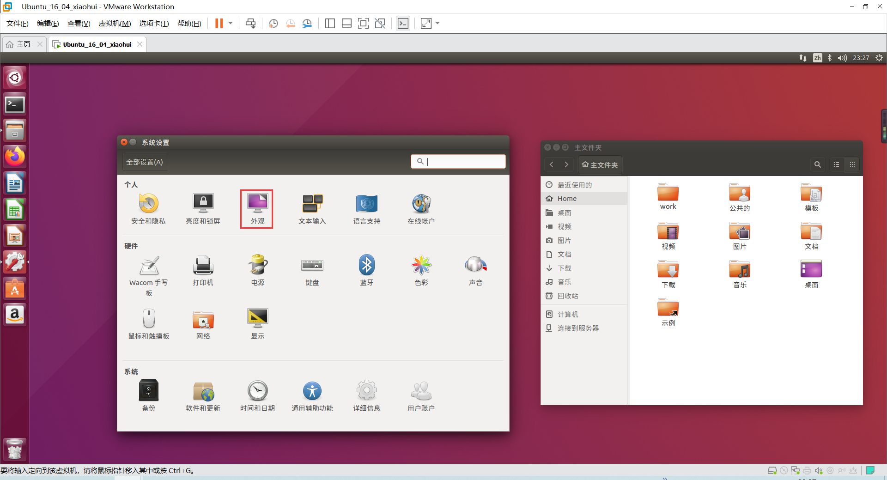Image resolution: width=887 pixels, height=480 pixels.
Task: Open the VMware 虚拟机(M) menu
Action: pos(115,24)
